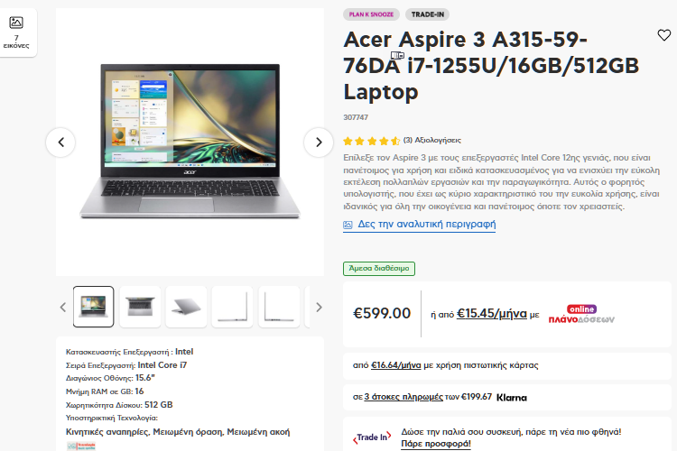Select the TRADE-IN tag
Screen dimensions: 677x451
(x=428, y=14)
